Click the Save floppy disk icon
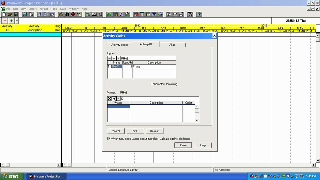The height and width of the screenshot is (180, 320). pos(16,14)
